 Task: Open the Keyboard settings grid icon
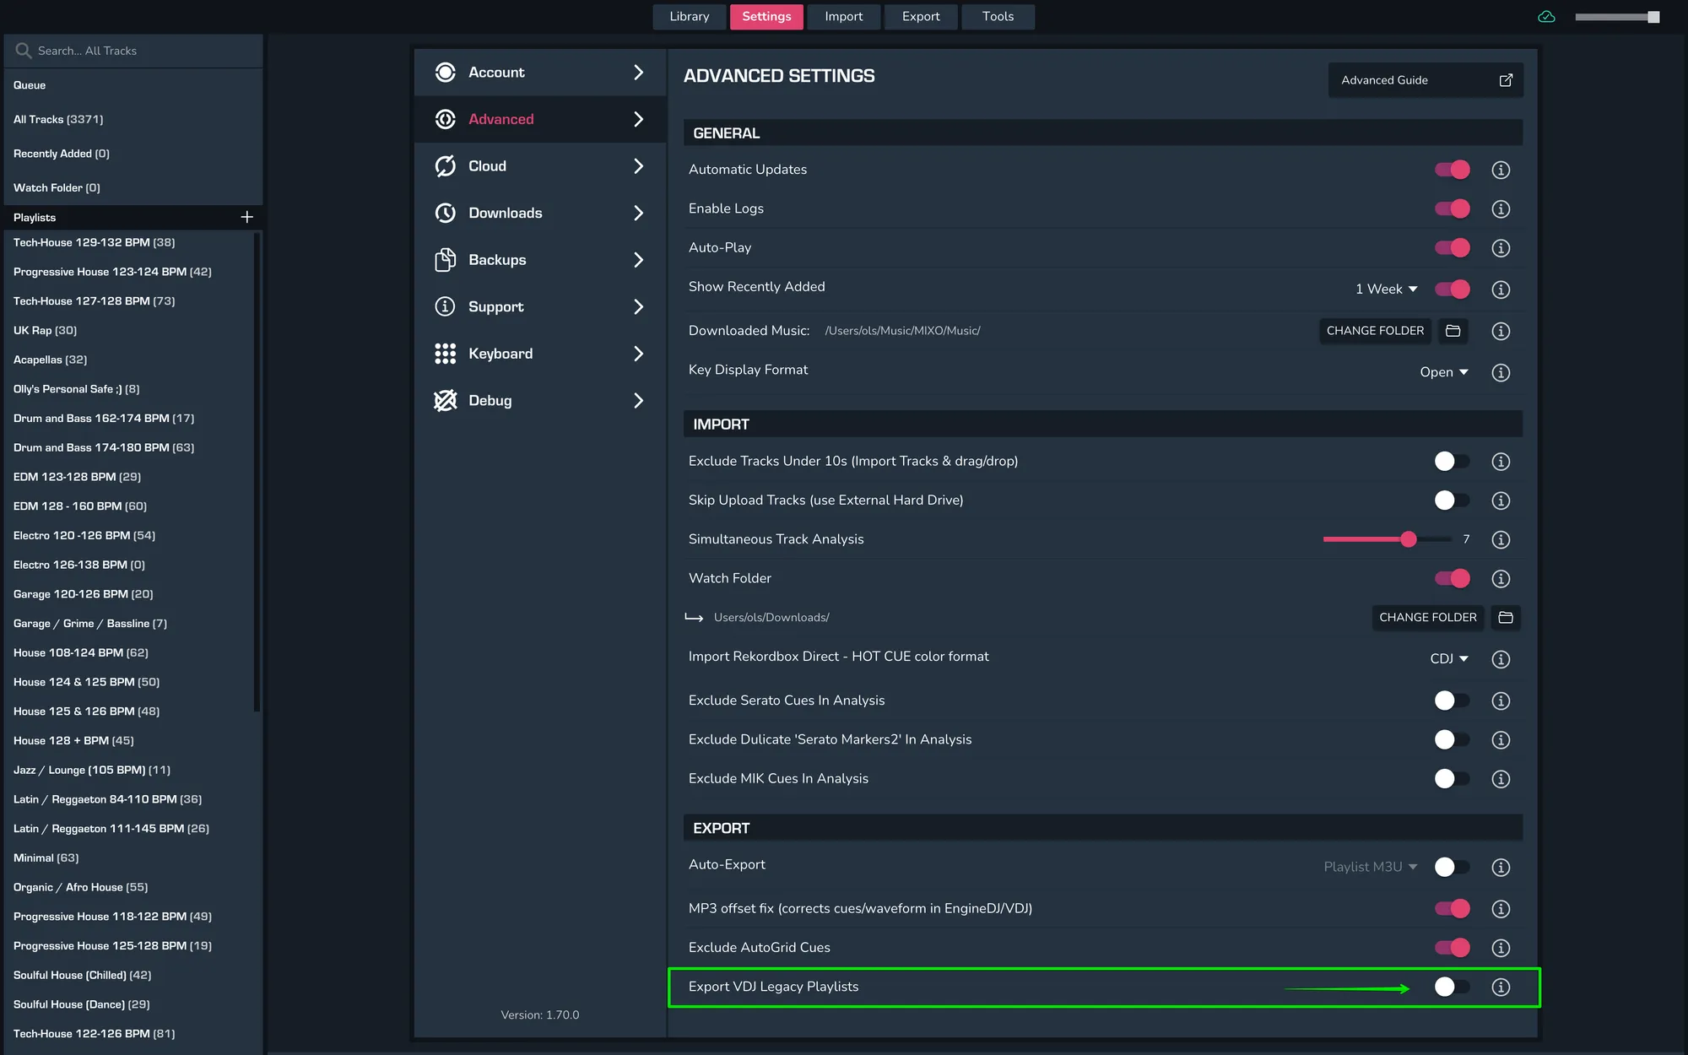tap(445, 354)
